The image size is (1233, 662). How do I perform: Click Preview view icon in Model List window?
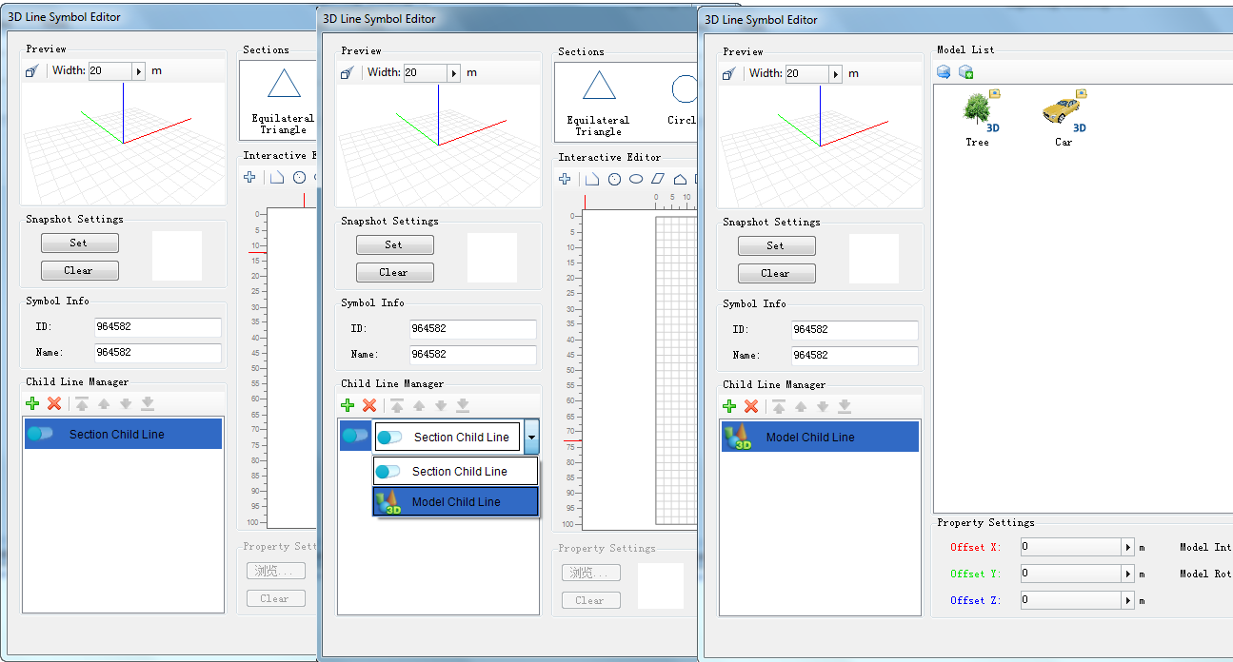tap(730, 73)
